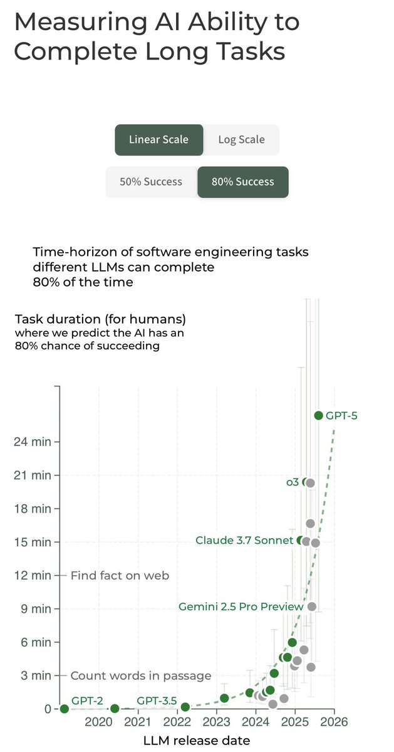The image size is (394, 752).
Task: Click the "Find fact on web" annotation
Action: click(120, 575)
